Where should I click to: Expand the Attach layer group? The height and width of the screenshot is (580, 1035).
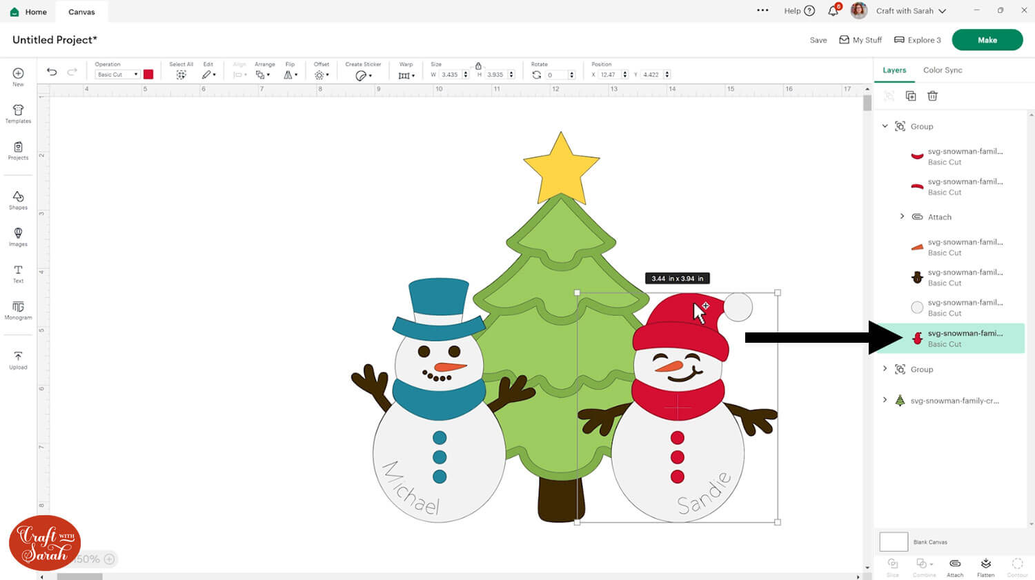click(902, 217)
